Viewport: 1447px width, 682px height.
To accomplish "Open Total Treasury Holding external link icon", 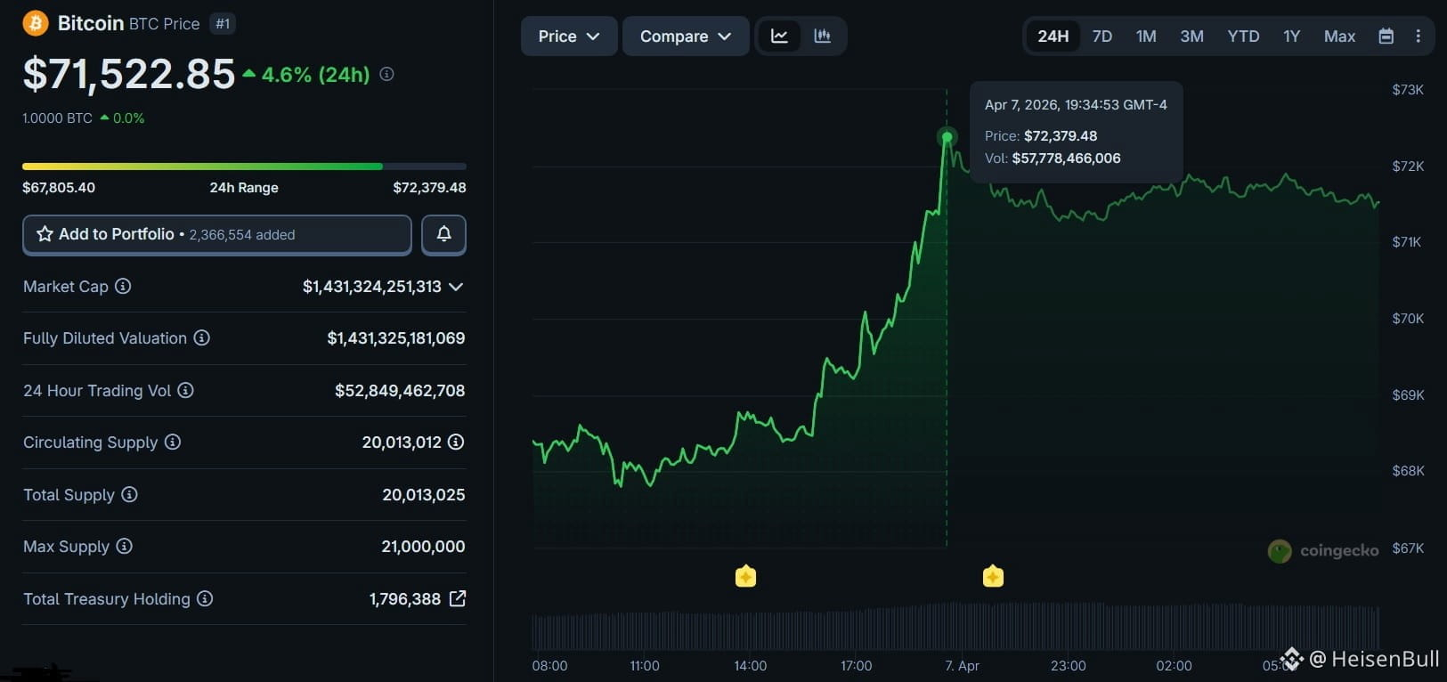I will [458, 598].
